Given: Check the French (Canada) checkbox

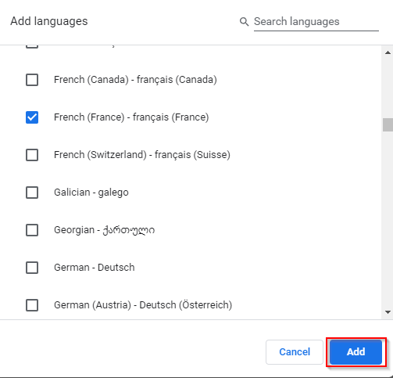Looking at the screenshot, I should pos(32,80).
